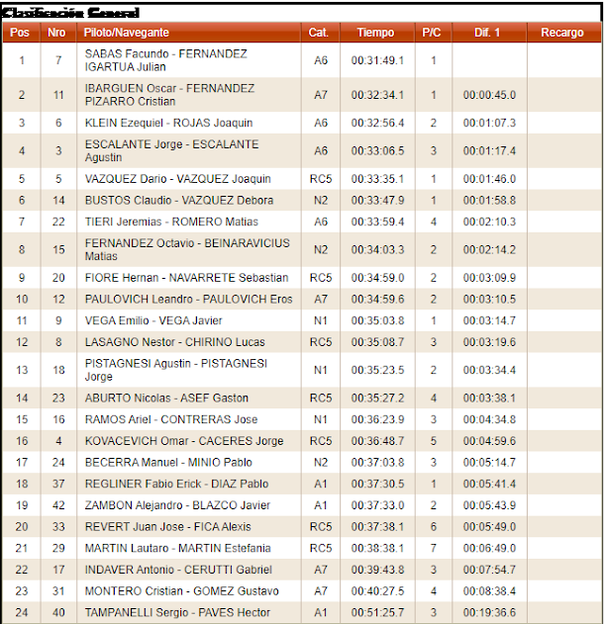606x624 pixels.
Task: Click the Recargo column header
Action: tap(561, 33)
